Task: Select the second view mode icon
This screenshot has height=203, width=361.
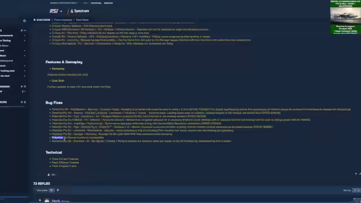Action: tap(58, 191)
